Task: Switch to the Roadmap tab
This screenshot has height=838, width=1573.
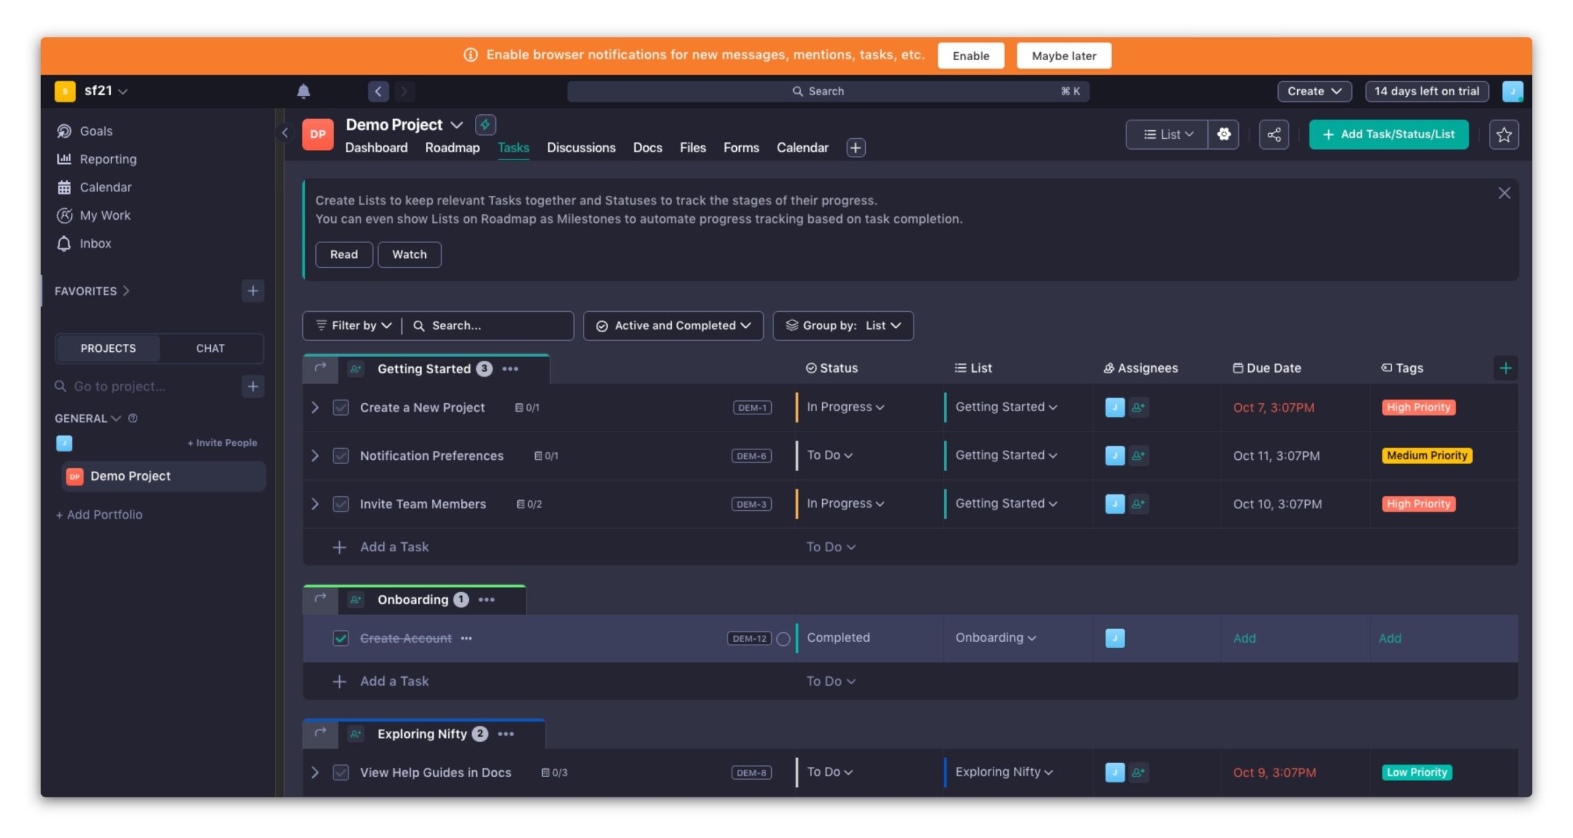Action: tap(452, 148)
